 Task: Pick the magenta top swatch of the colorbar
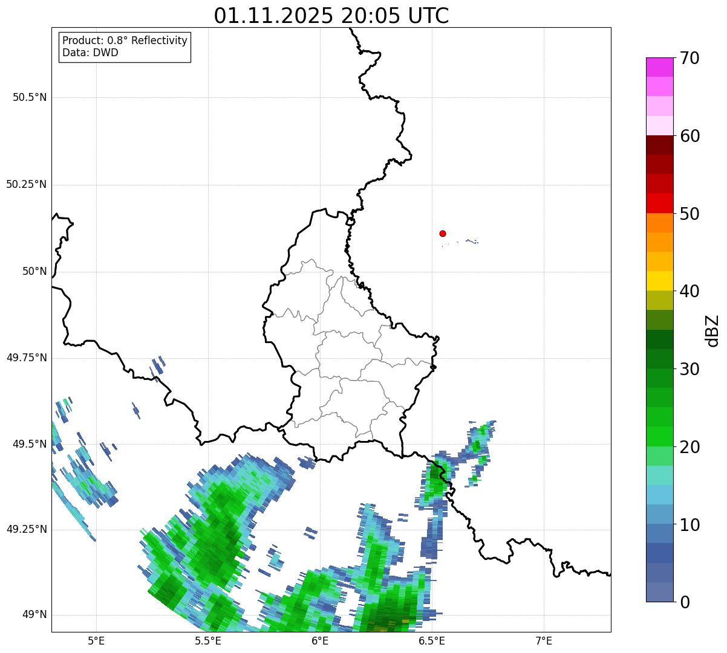[659, 67]
